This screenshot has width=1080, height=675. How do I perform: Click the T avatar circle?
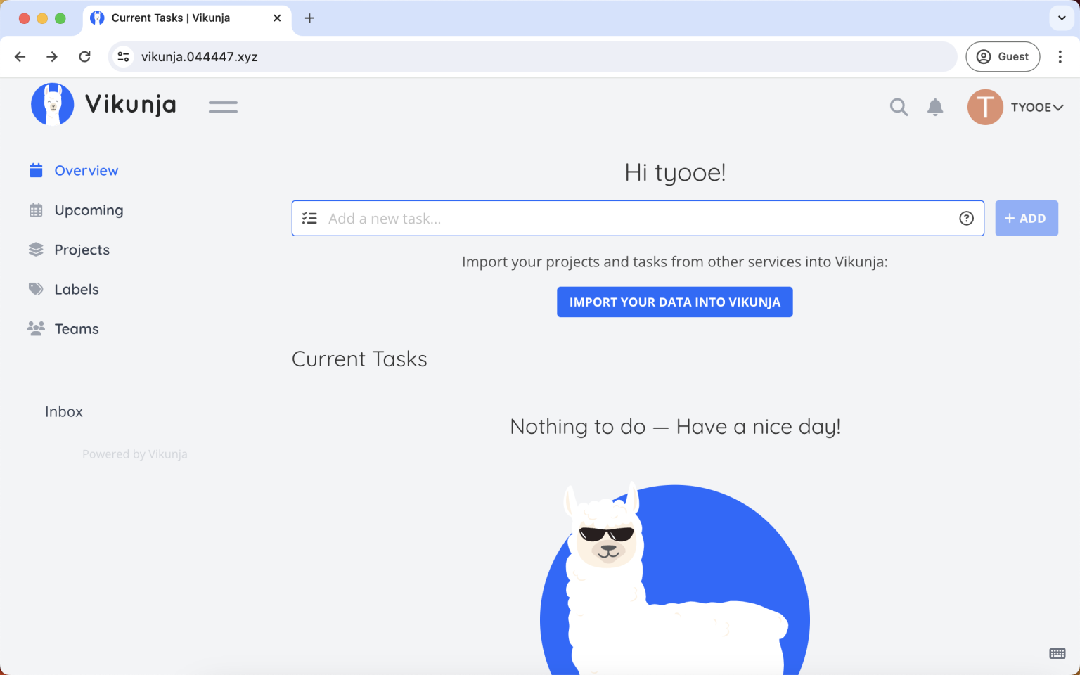pyautogui.click(x=985, y=107)
